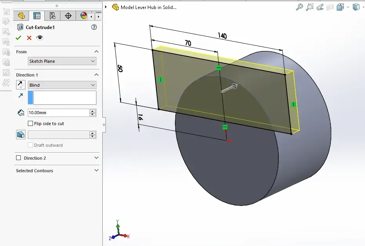Toggle the Draft On/Off button
Image resolution: width=365 pixels, height=246 pixels.
[21, 135]
